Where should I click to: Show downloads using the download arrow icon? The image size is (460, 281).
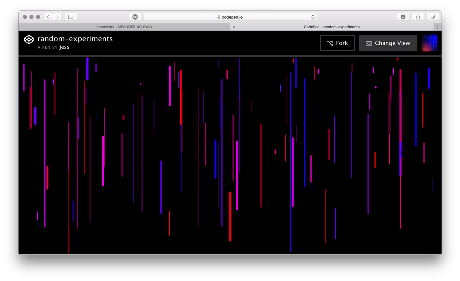pyautogui.click(x=403, y=17)
